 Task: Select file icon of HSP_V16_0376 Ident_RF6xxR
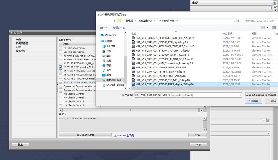click(133, 72)
